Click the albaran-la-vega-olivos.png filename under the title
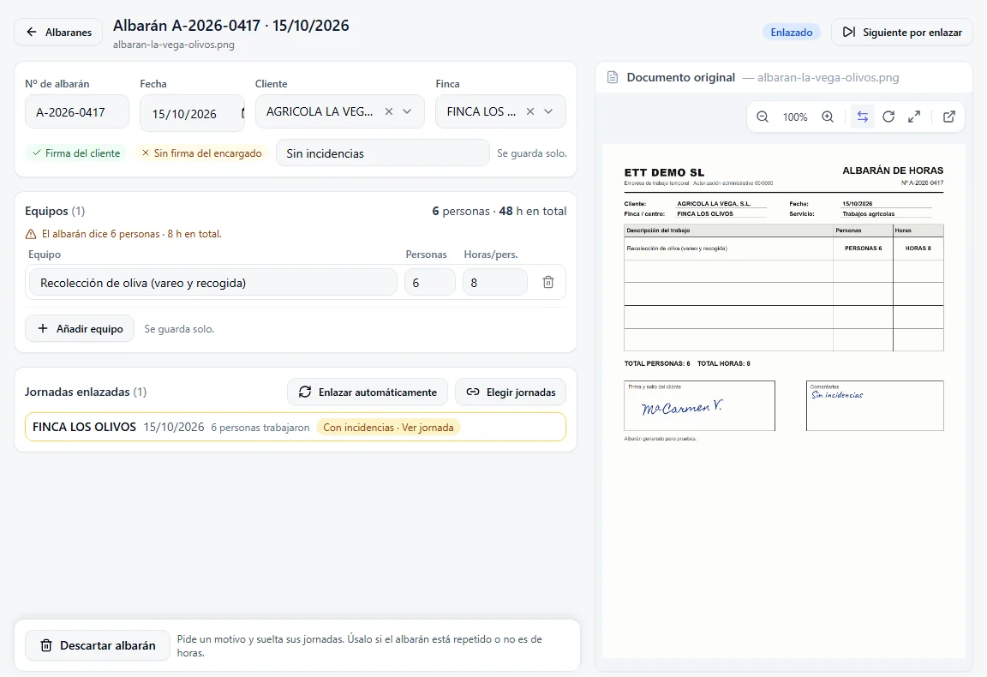The image size is (987, 677). pos(174,45)
